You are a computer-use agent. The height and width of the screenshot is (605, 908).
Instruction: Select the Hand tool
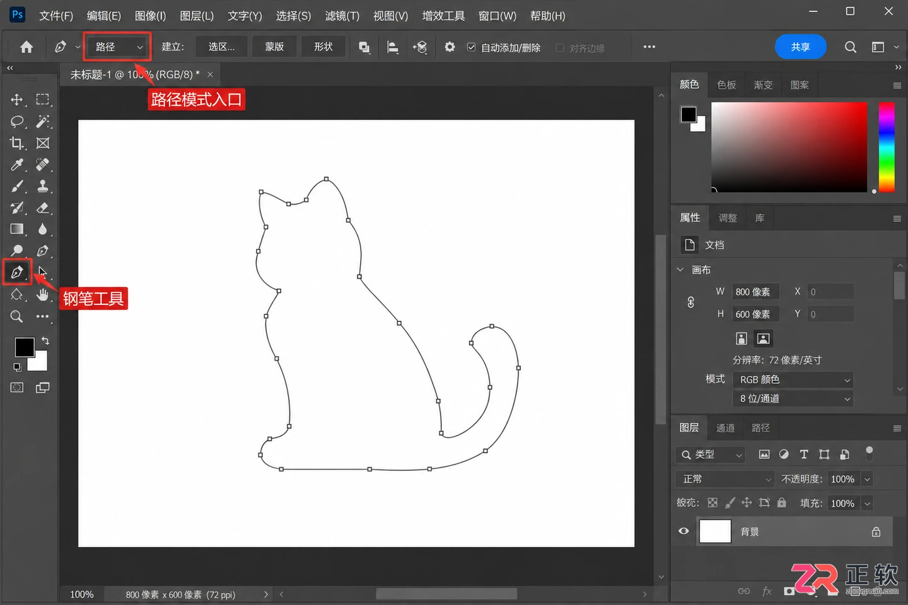point(43,294)
